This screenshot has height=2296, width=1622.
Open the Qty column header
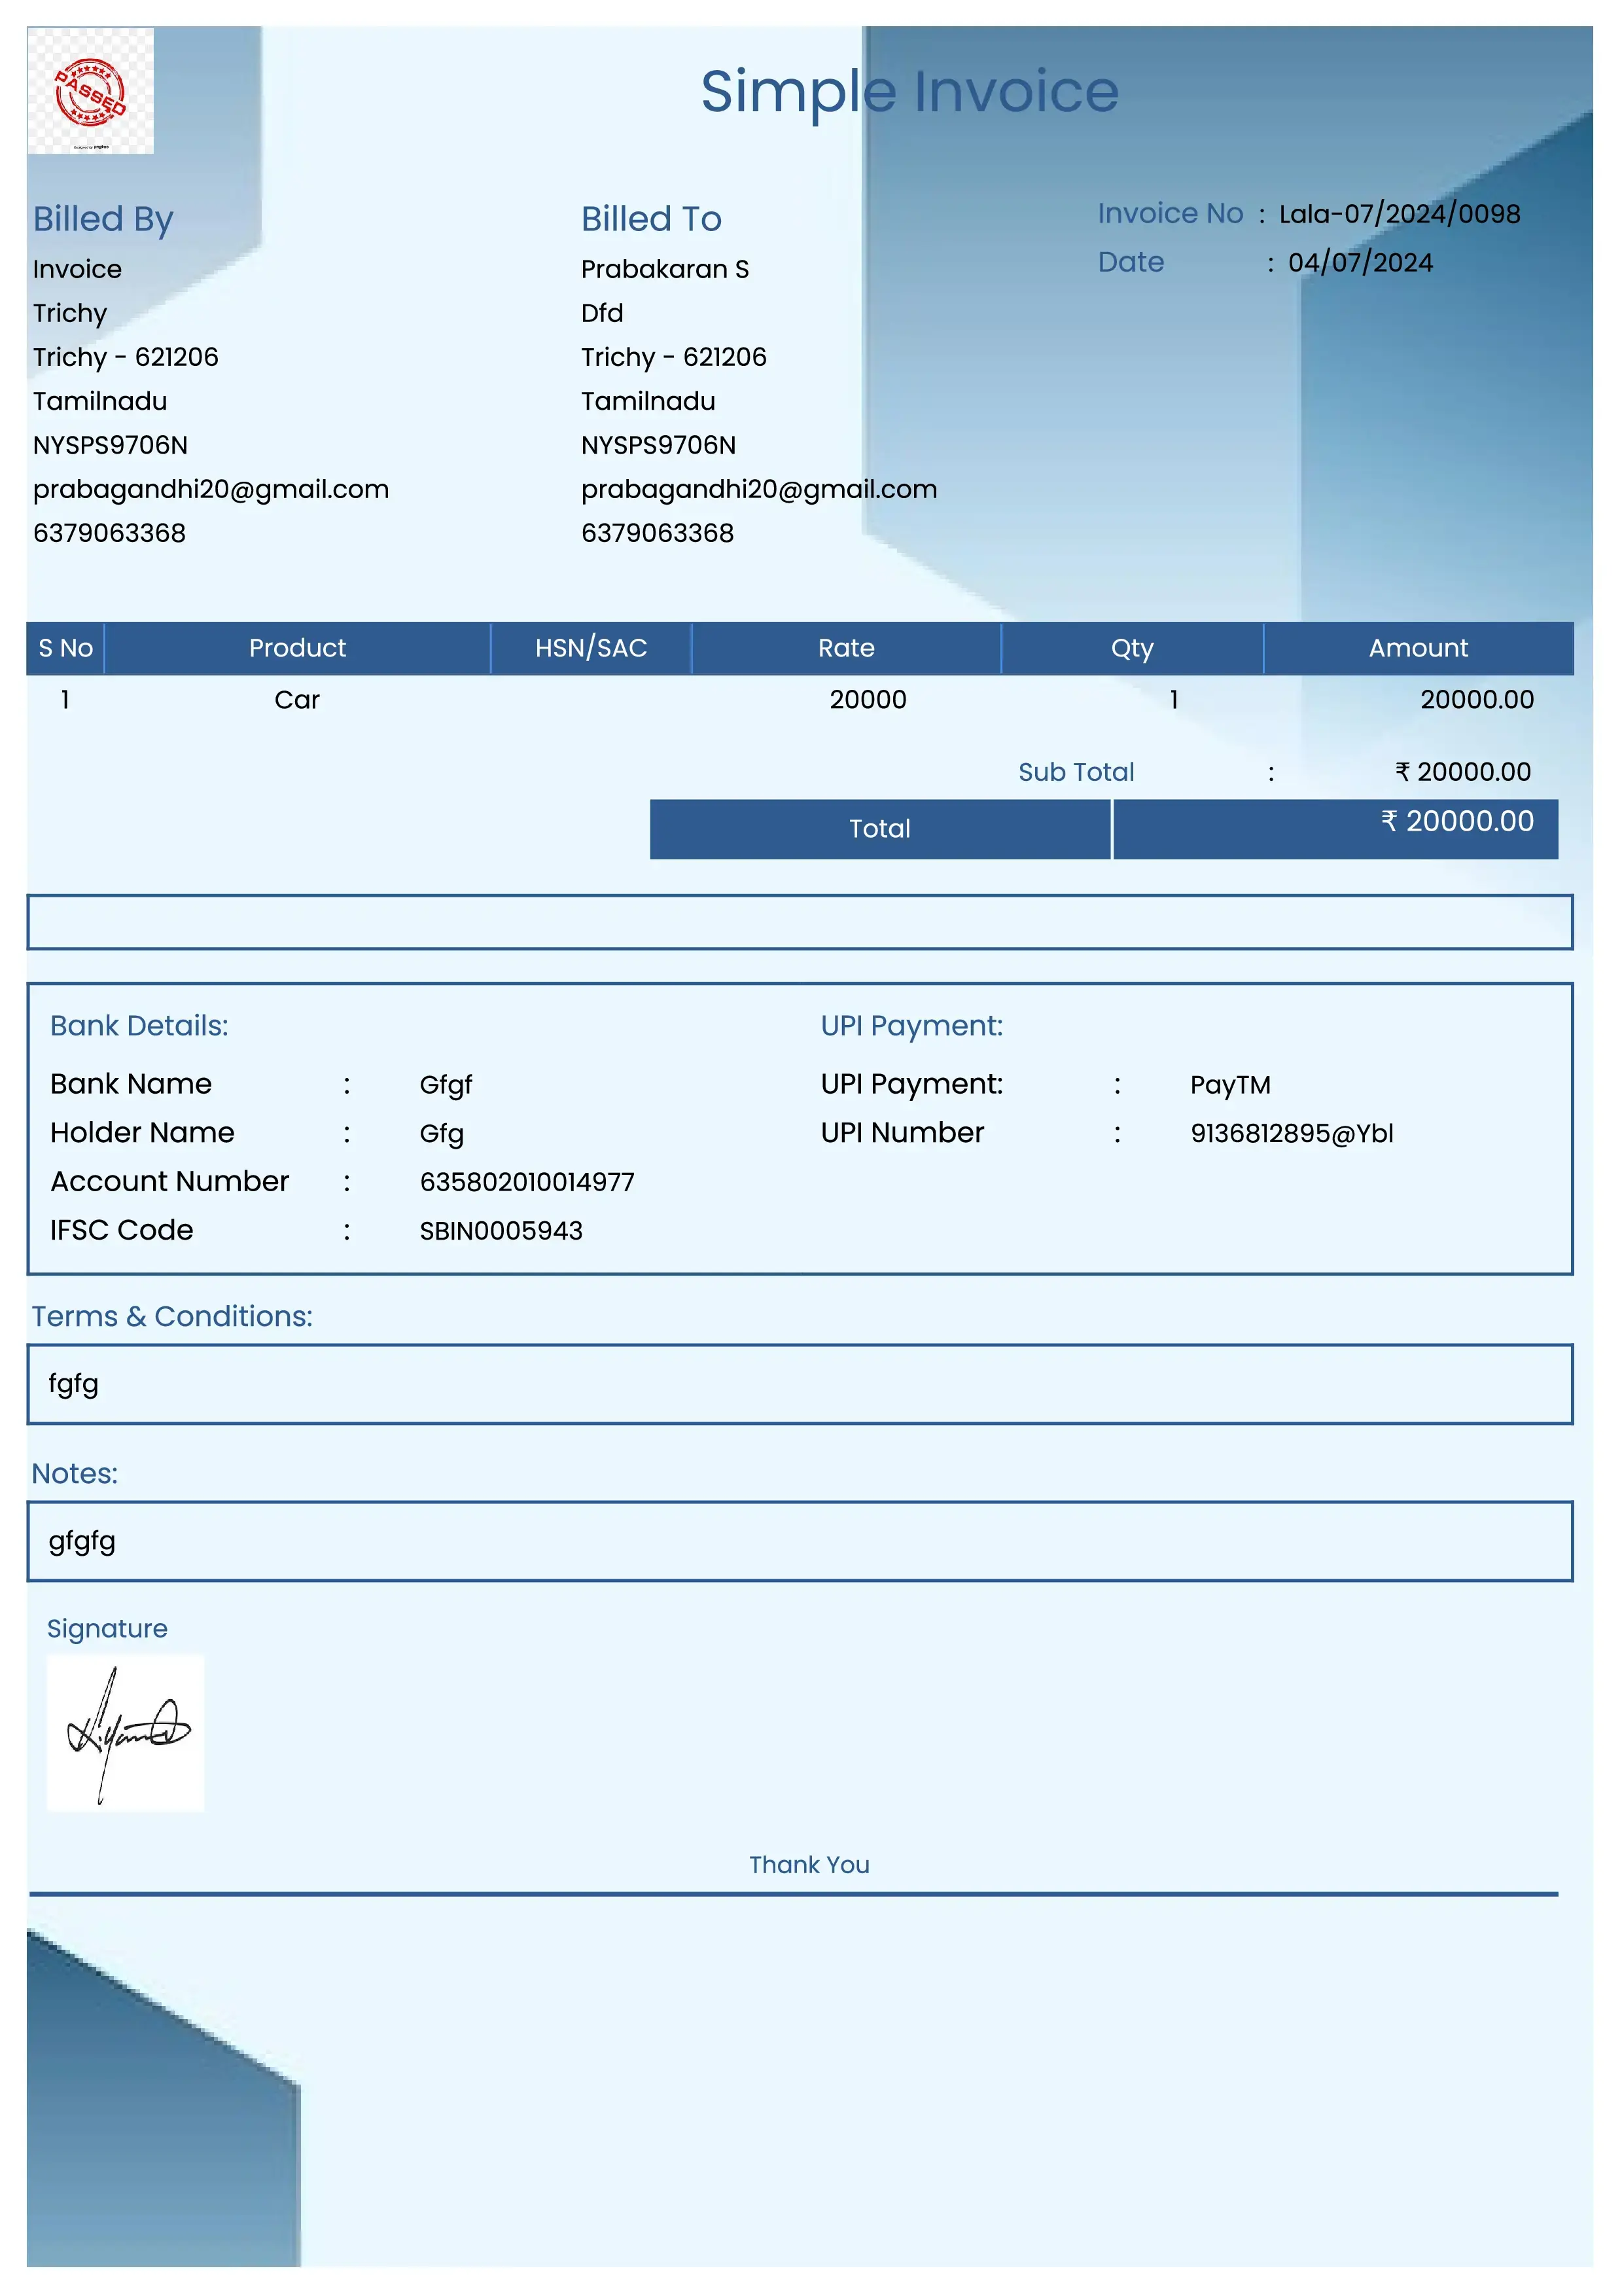1133,648
